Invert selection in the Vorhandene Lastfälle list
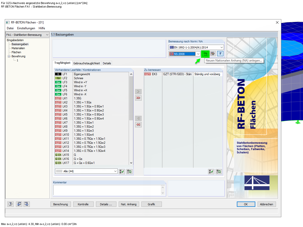Screen dimensions: 303x227 tap(129, 172)
